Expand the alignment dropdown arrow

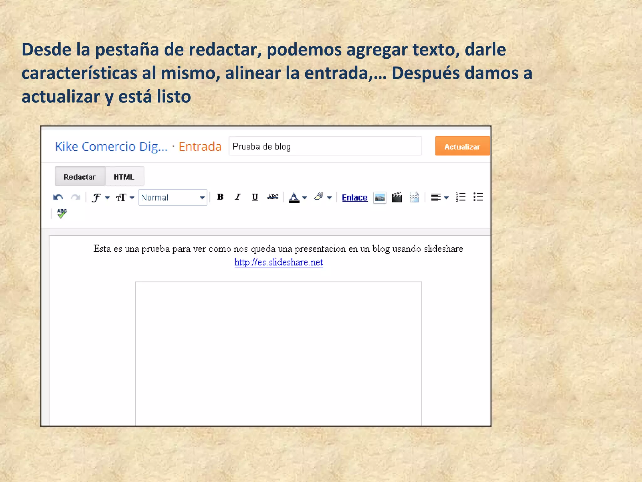(x=447, y=198)
